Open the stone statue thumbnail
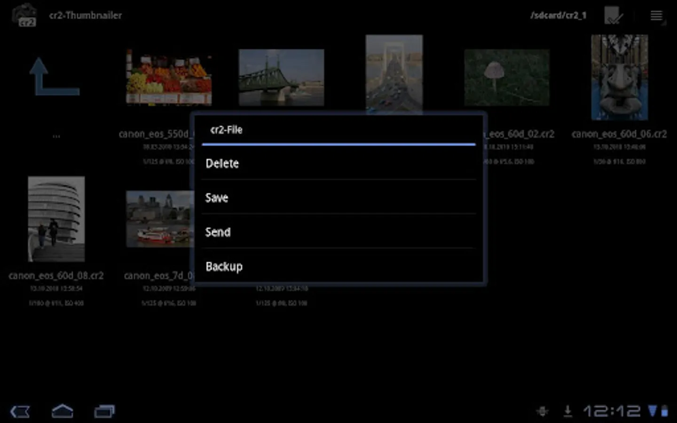Screen dimensions: 677x423 click(x=620, y=78)
